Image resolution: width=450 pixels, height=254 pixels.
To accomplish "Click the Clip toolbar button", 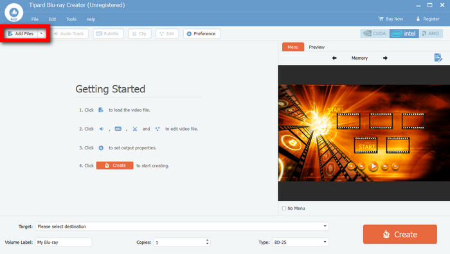I will tap(139, 33).
